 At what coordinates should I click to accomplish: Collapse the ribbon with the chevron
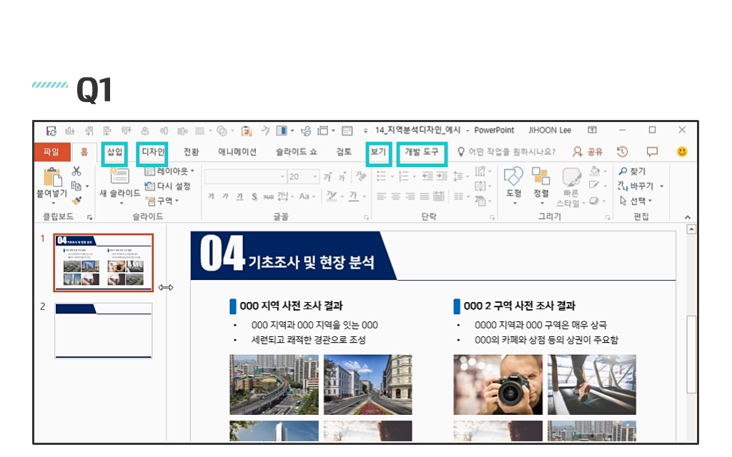[688, 217]
